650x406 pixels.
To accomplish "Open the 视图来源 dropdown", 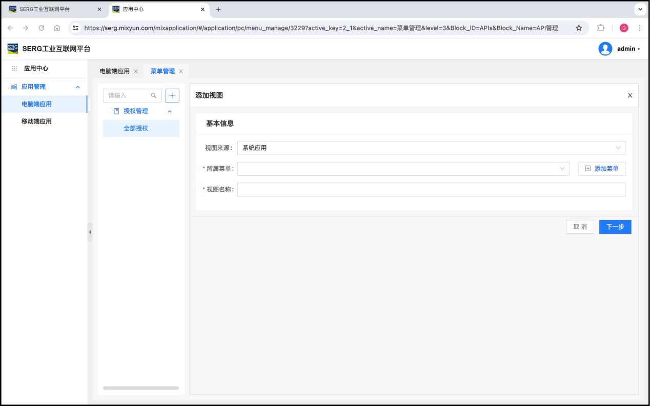I will tap(431, 148).
